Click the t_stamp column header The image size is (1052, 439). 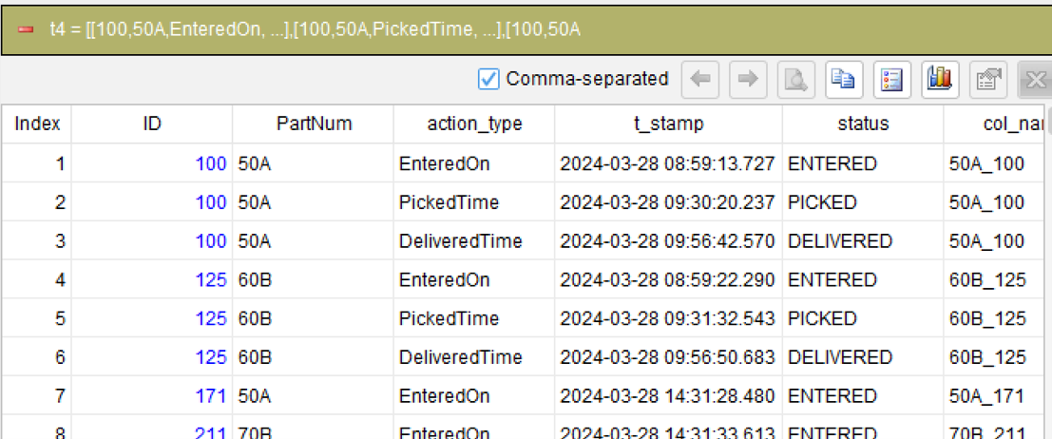click(x=668, y=124)
